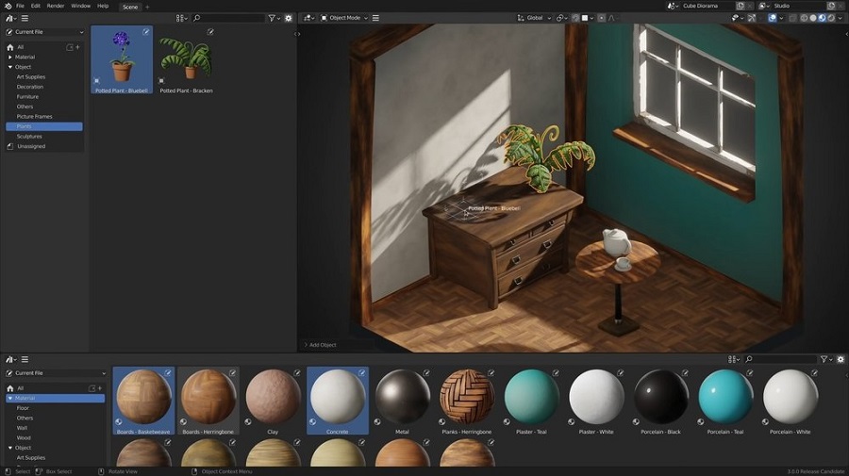Click the hamburger menu icon beside Object Mode
The width and height of the screenshot is (849, 476).
(375, 18)
